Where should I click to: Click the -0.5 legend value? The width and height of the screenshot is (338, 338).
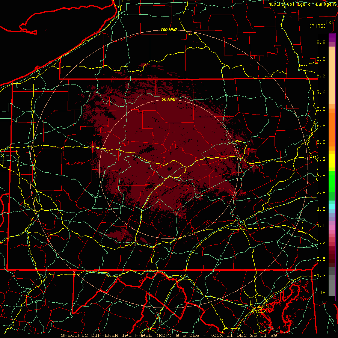tap(320, 259)
